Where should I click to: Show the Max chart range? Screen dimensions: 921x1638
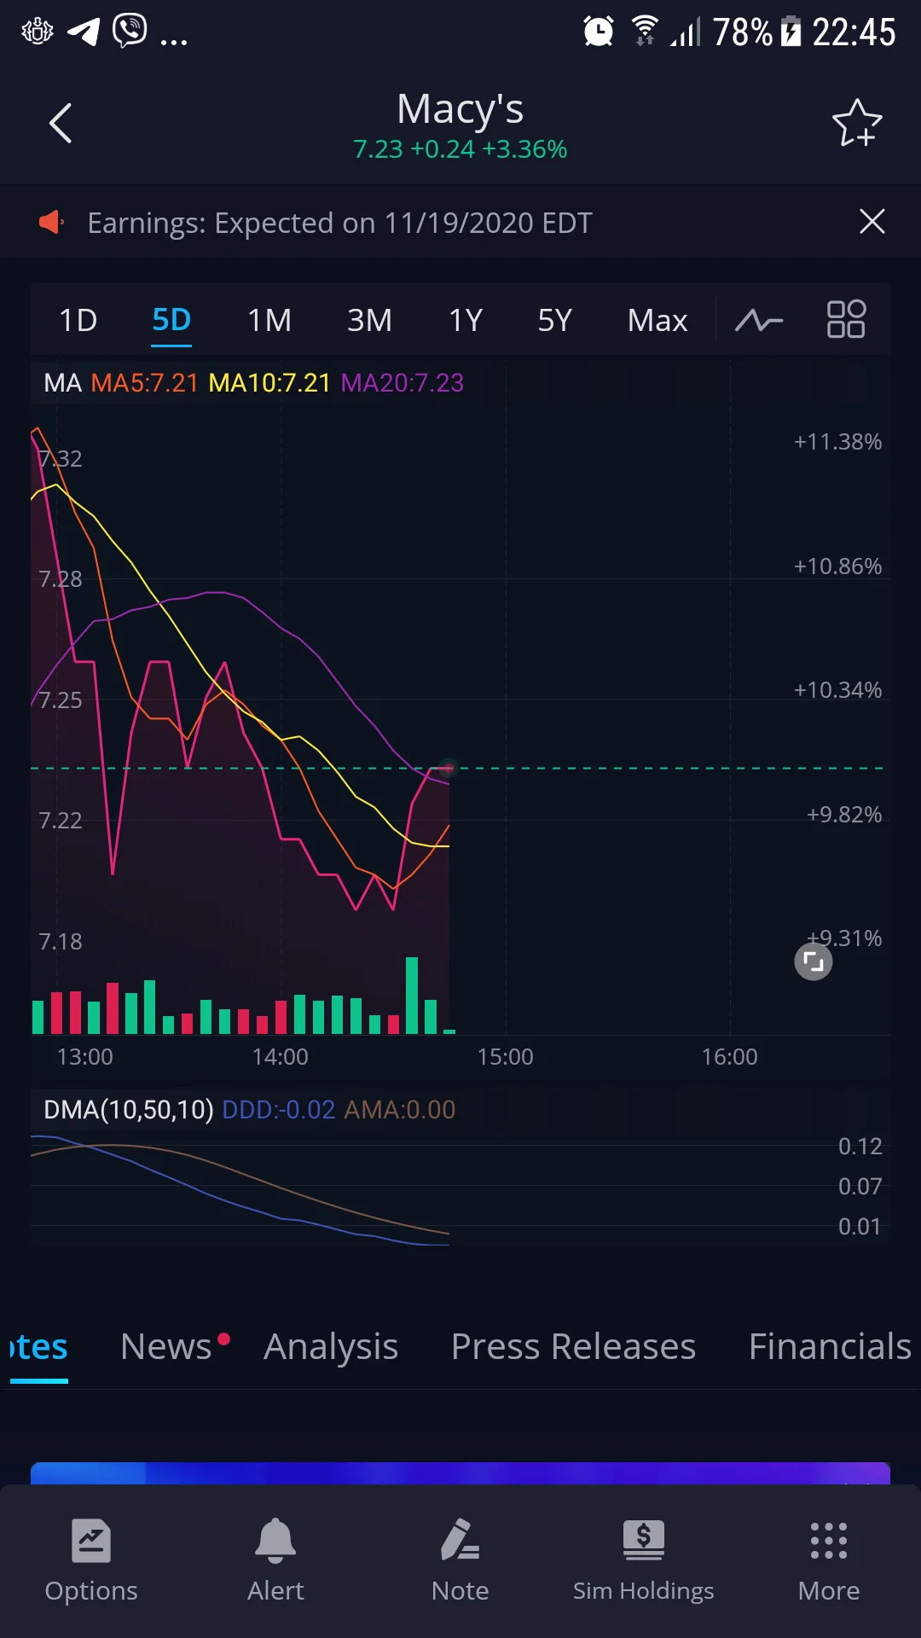[657, 321]
